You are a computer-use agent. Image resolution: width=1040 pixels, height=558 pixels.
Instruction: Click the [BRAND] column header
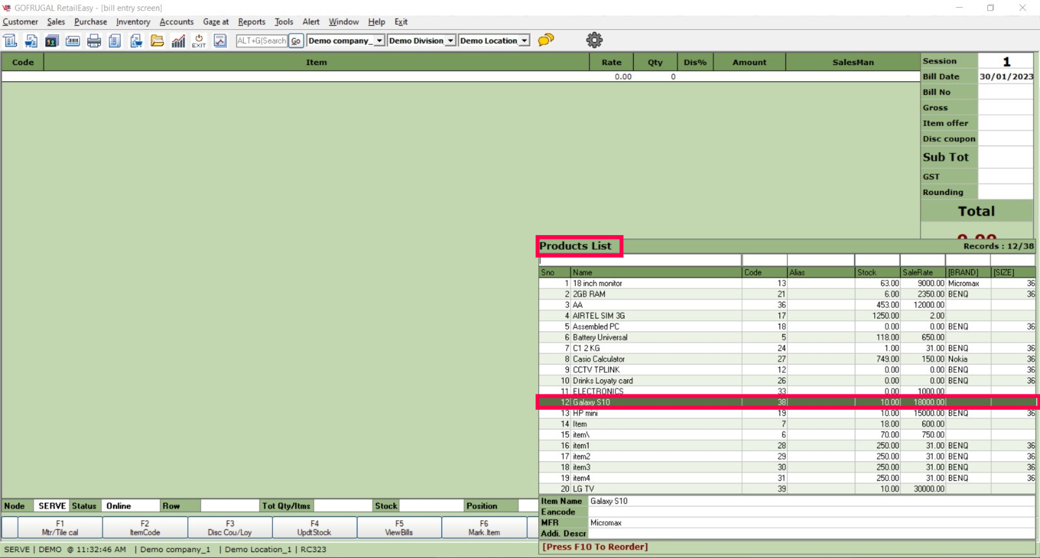(x=968, y=272)
